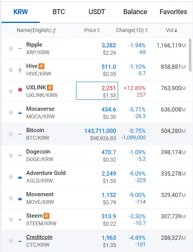Click the market list scrollbar thumb
The image size is (193, 252).
click(x=190, y=55)
